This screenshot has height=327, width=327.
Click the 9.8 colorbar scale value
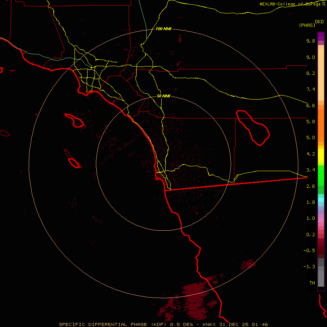coord(311,41)
